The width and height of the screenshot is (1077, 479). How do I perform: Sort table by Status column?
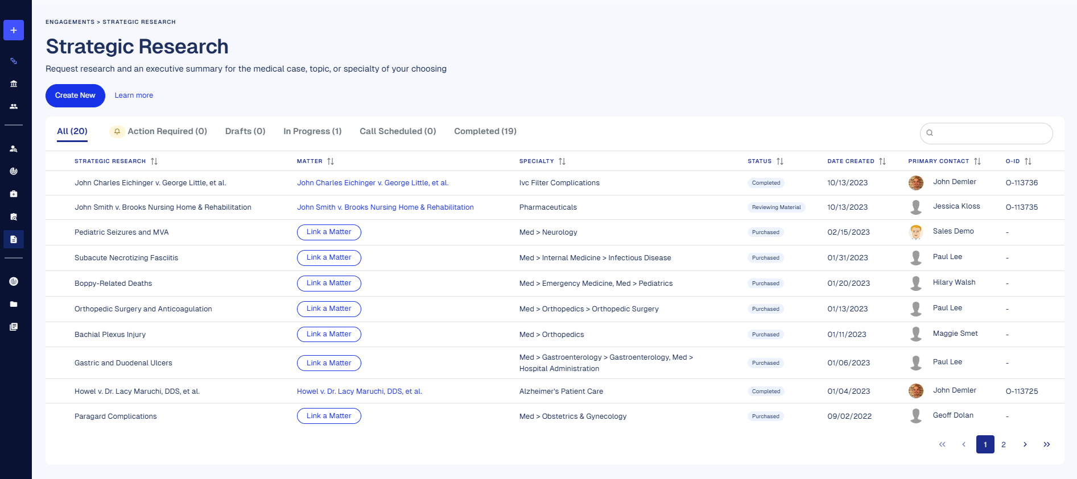[780, 161]
